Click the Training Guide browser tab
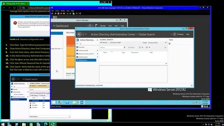The image size is (224, 126). point(15,3)
